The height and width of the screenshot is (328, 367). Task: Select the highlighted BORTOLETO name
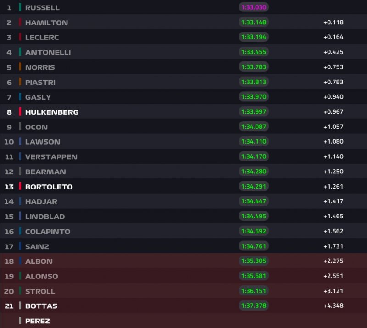pyautogui.click(x=49, y=187)
